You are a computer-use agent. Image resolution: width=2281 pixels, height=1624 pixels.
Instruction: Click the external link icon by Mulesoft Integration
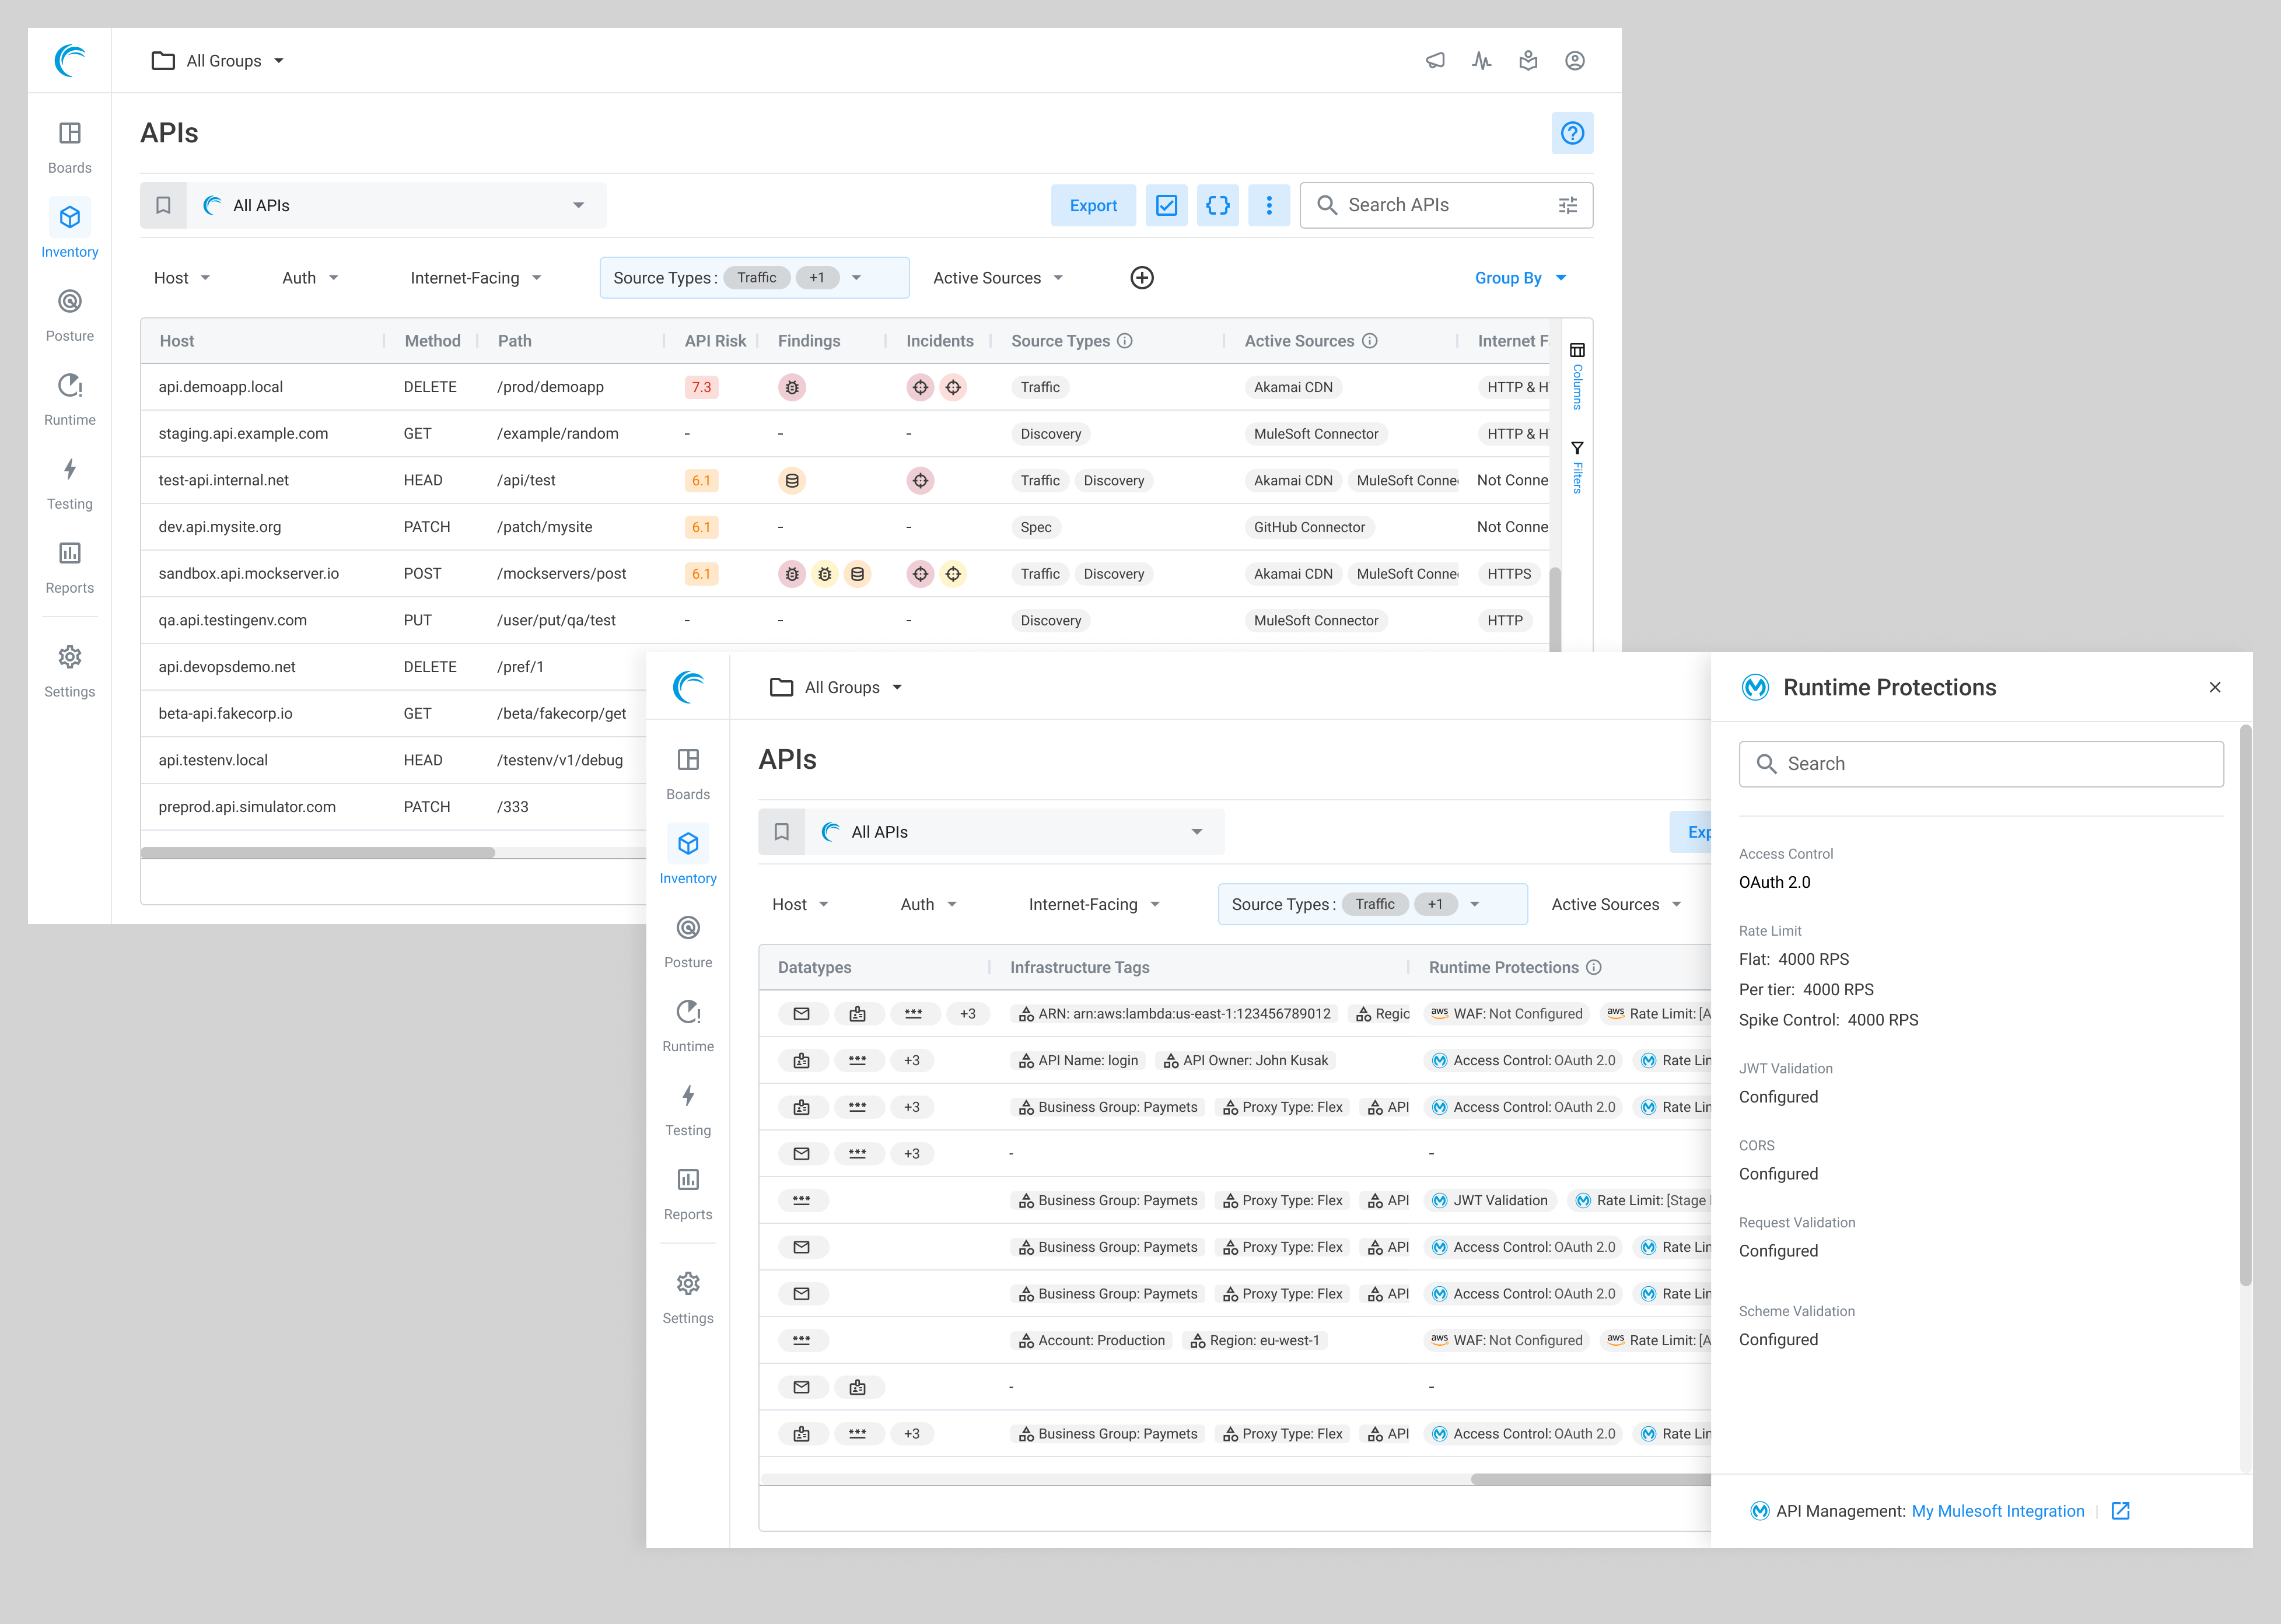click(2120, 1511)
